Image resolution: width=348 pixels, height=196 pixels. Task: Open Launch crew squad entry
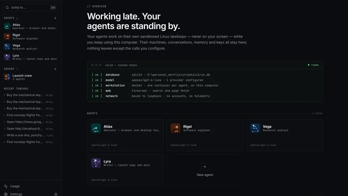pos(30,77)
